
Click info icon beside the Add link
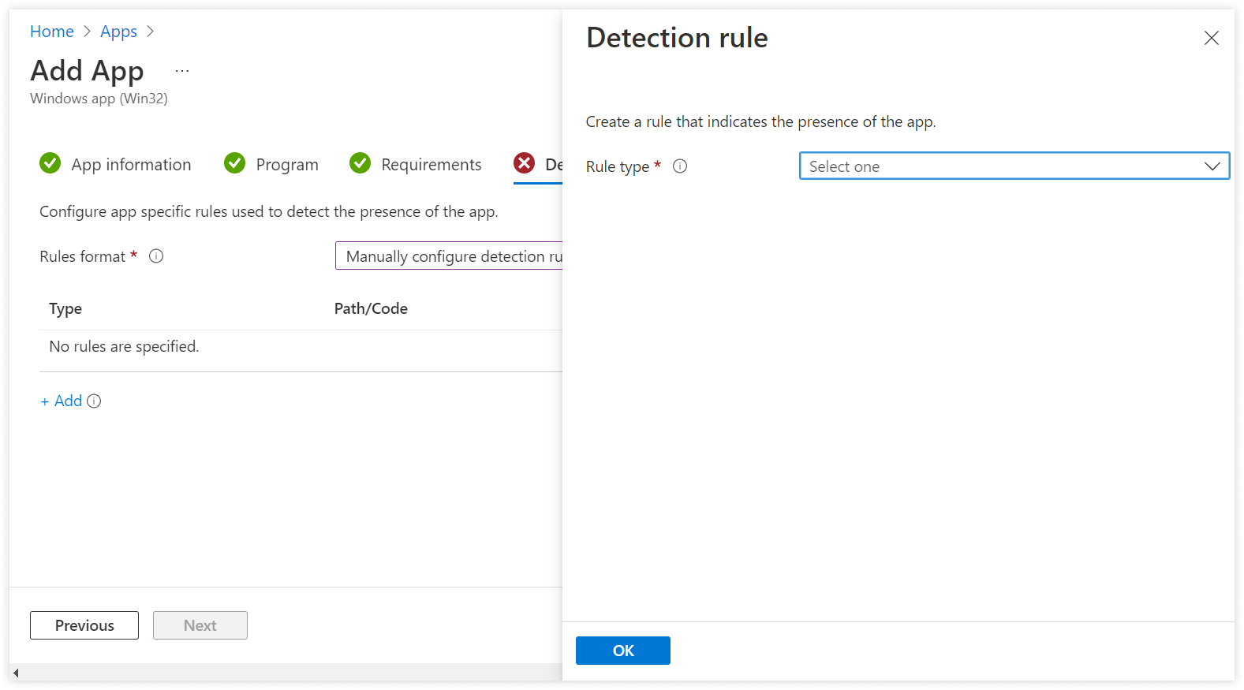click(94, 401)
